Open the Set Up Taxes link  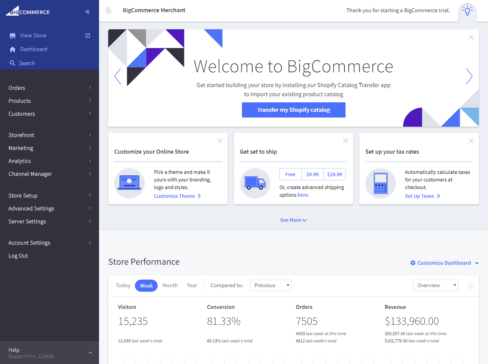click(422, 196)
